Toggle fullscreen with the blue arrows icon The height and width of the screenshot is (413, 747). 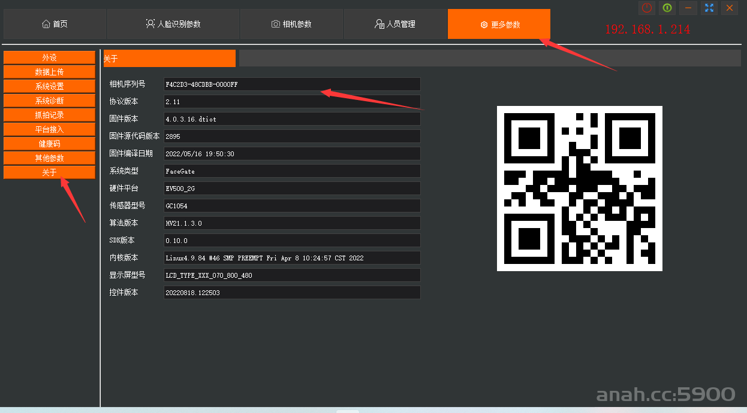[709, 8]
